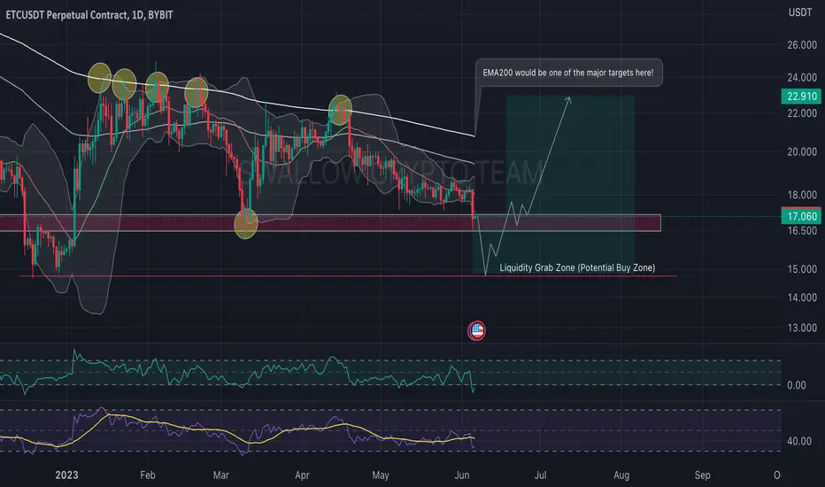
Task: Click the 16.500 price axis label
Action: coord(802,230)
